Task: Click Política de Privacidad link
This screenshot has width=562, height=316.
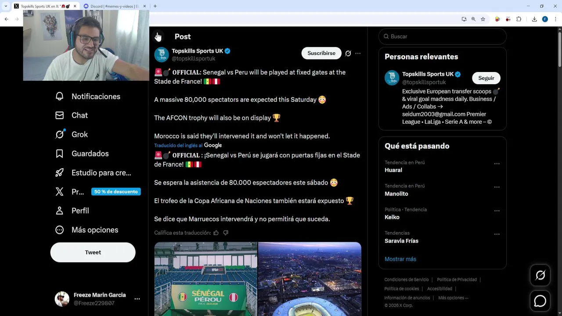Action: pos(457,280)
